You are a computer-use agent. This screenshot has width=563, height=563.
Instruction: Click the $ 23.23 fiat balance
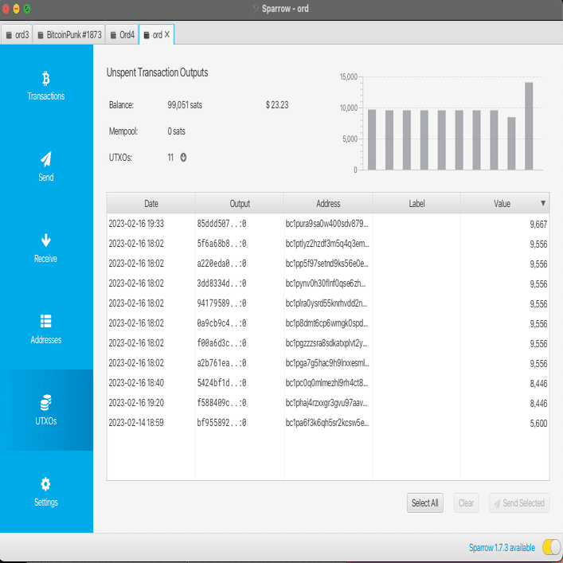pos(277,105)
